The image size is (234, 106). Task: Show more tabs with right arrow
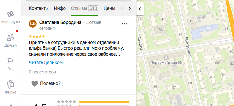pyautogui.click(x=129, y=9)
